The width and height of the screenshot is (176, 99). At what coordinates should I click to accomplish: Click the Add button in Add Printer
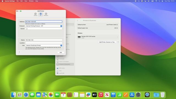click(x=61, y=53)
